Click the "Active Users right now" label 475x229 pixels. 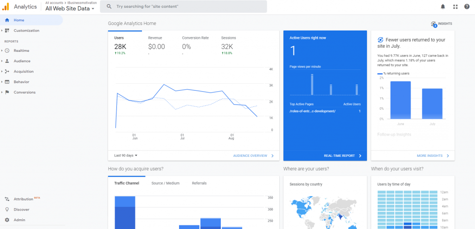pos(308,38)
